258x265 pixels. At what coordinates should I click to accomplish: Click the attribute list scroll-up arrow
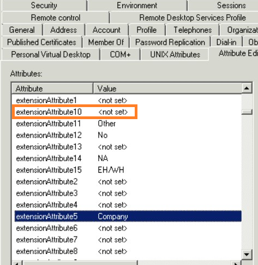pos(247,89)
